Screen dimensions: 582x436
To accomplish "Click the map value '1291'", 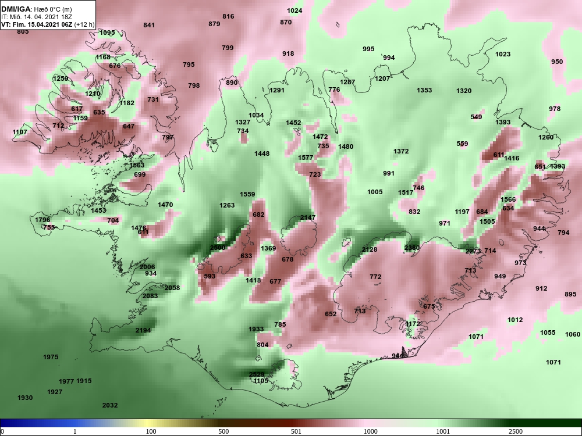I will click(277, 90).
